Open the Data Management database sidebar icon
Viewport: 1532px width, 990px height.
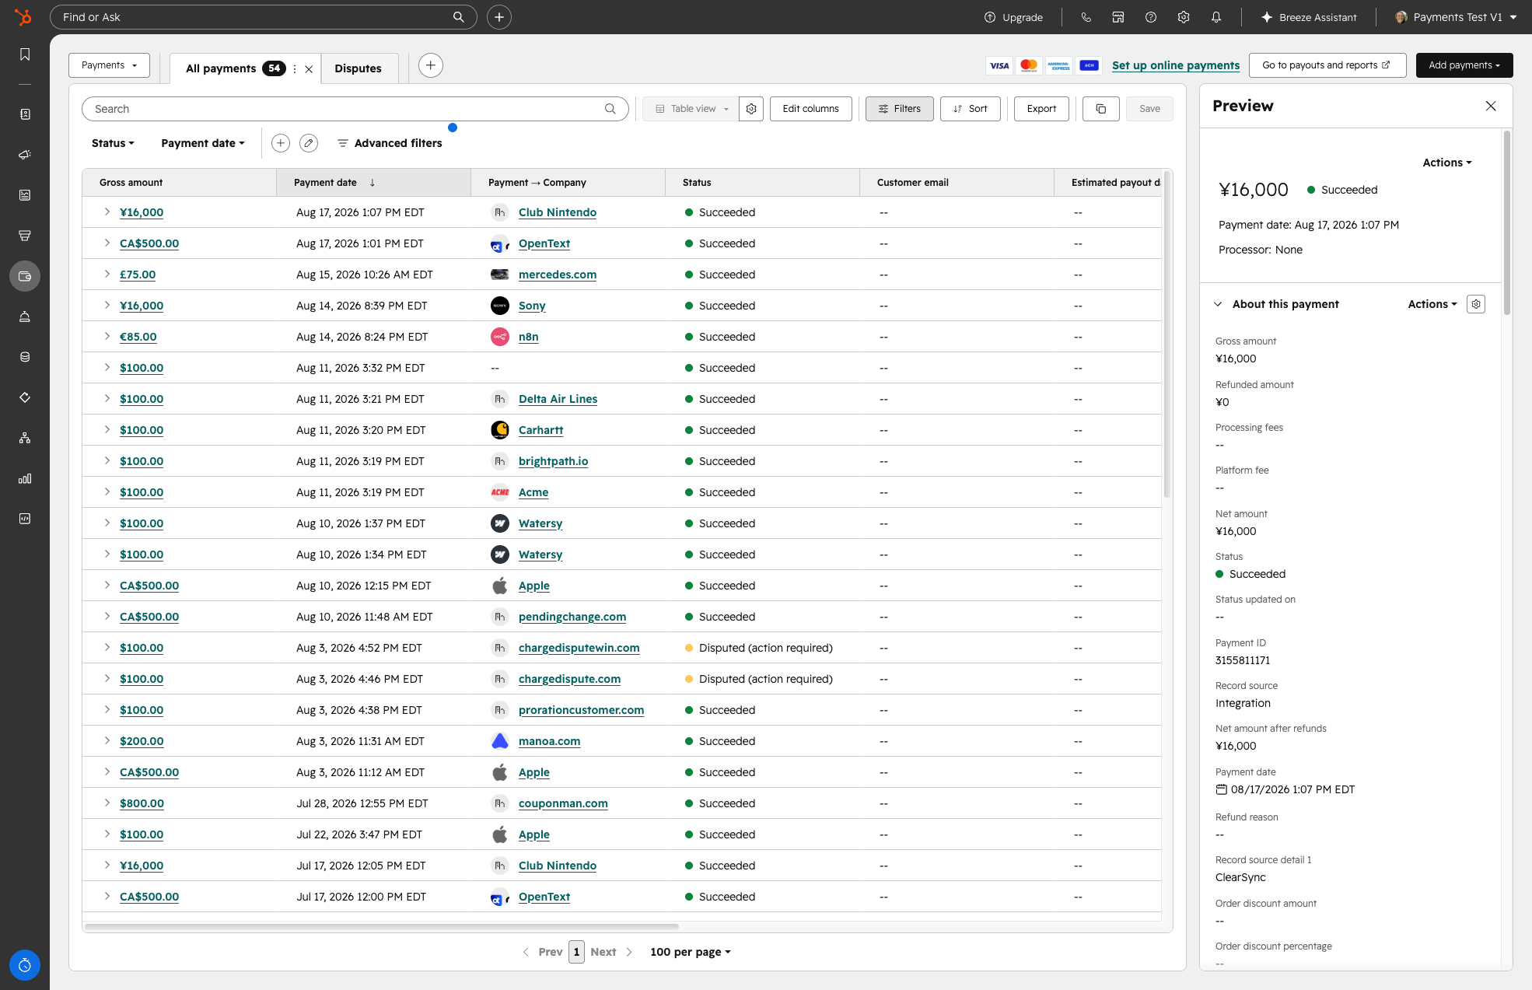25,357
